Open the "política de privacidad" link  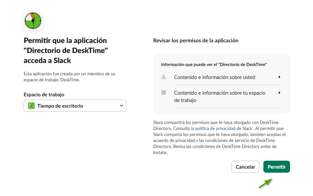[x=215, y=128]
